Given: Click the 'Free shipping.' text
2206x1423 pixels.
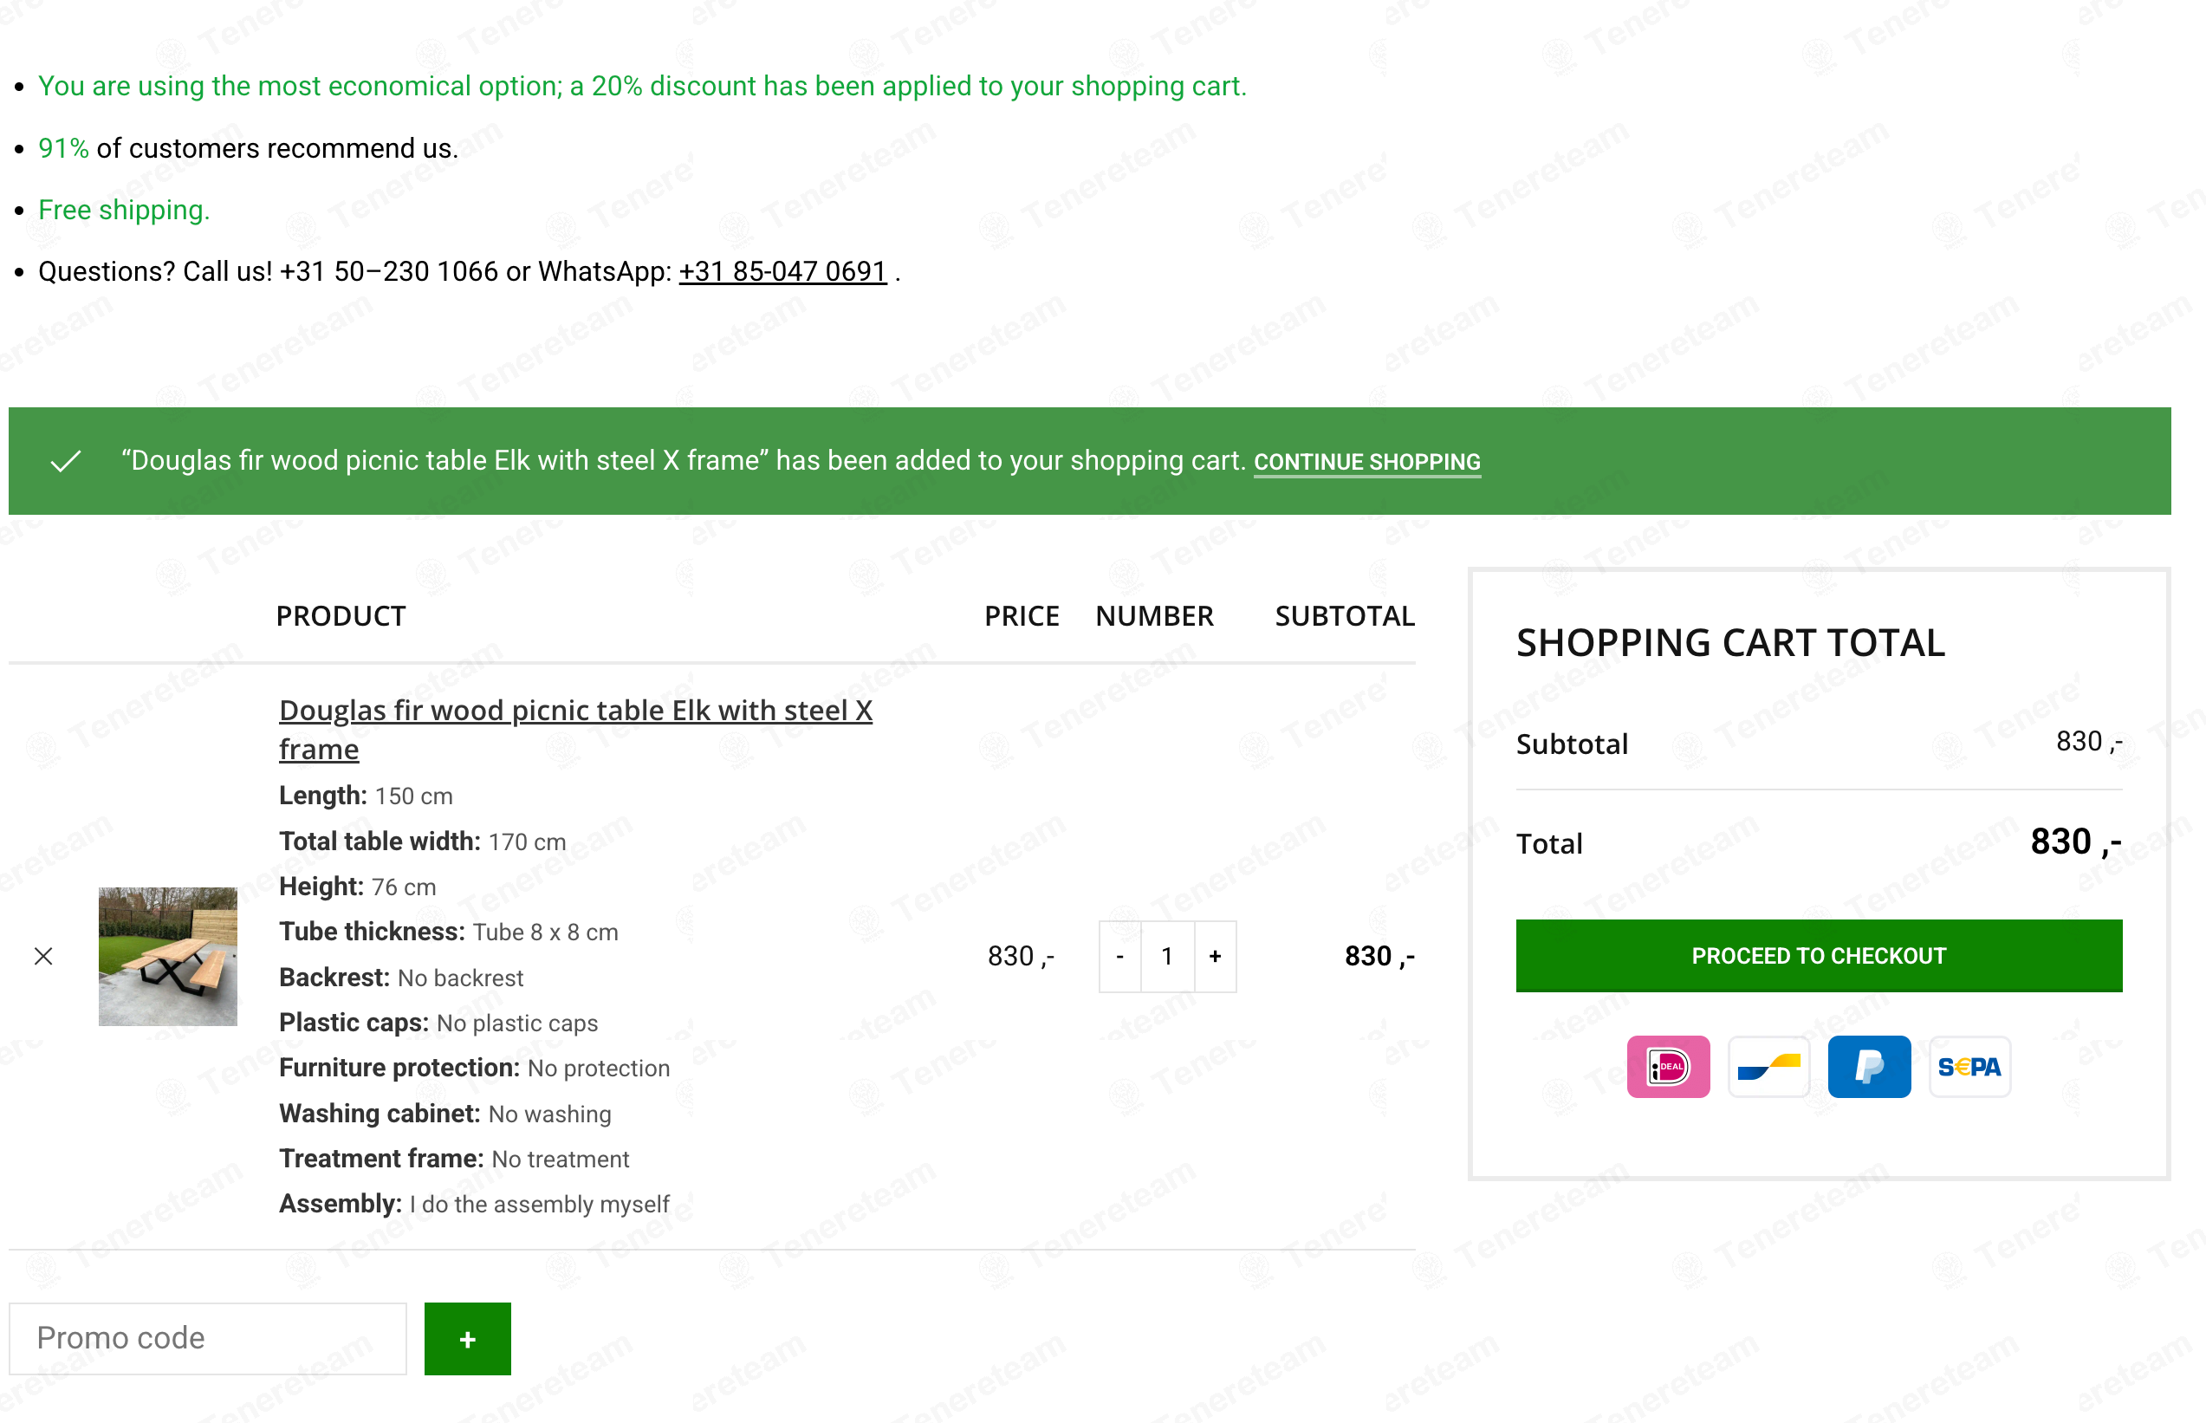Looking at the screenshot, I should 124,210.
